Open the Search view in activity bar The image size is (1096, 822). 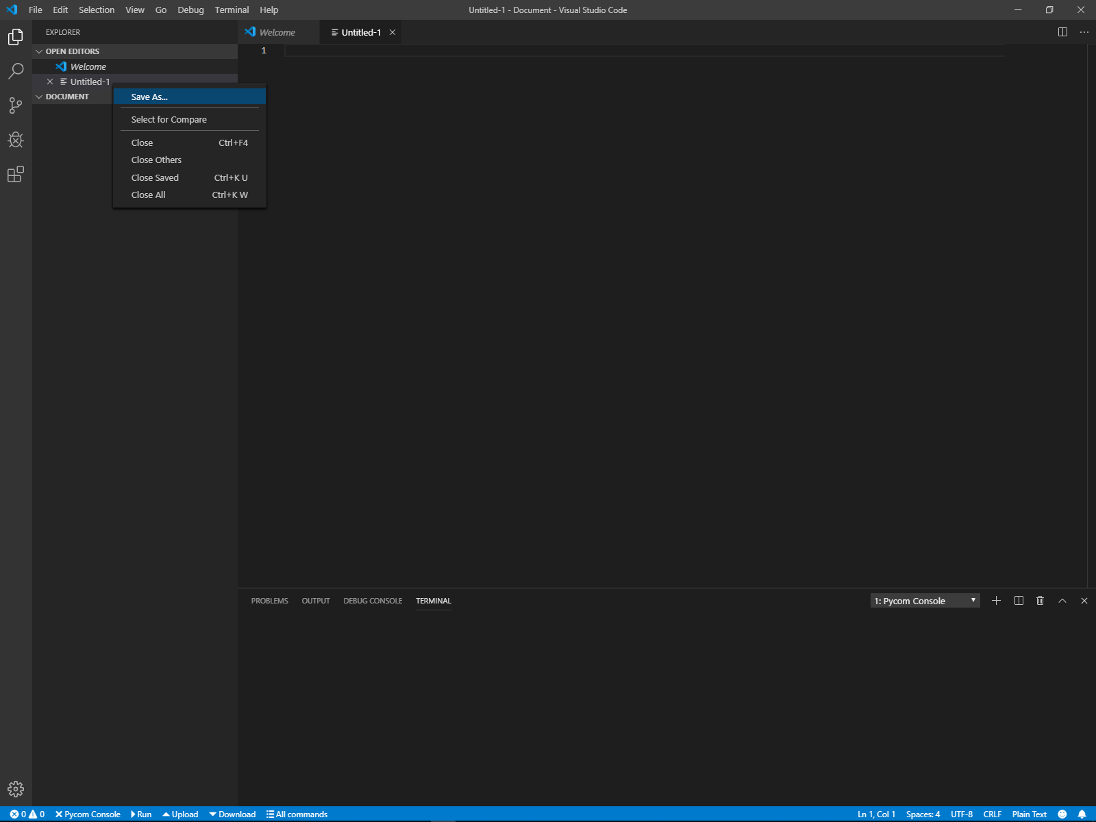[x=16, y=71]
